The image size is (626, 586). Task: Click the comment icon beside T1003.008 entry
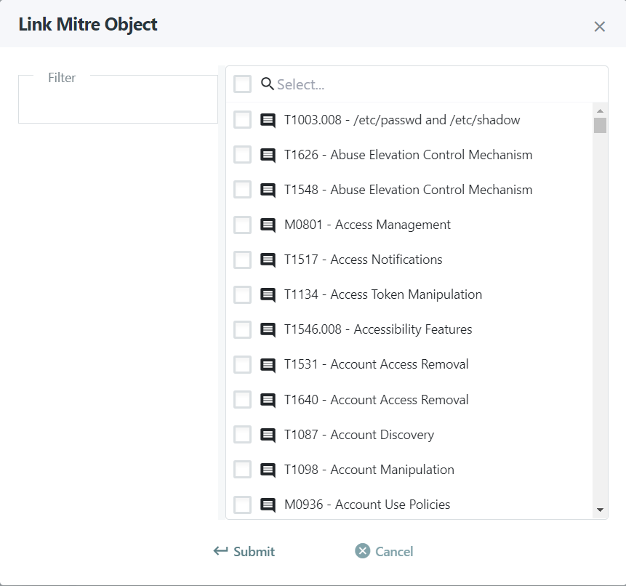tap(268, 120)
